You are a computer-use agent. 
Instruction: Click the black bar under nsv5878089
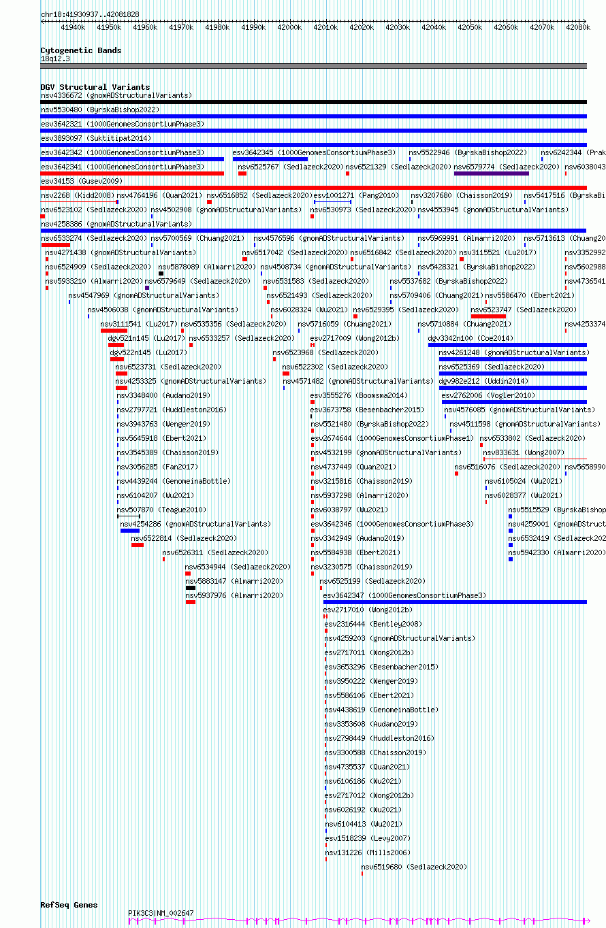pyautogui.click(x=161, y=274)
